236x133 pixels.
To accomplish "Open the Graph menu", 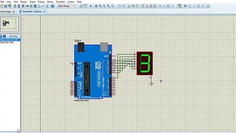I will pos(32,2).
